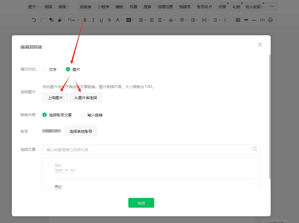The image size is (299, 223).
Task: Insert a code block with the code icon
Action: 262,20
